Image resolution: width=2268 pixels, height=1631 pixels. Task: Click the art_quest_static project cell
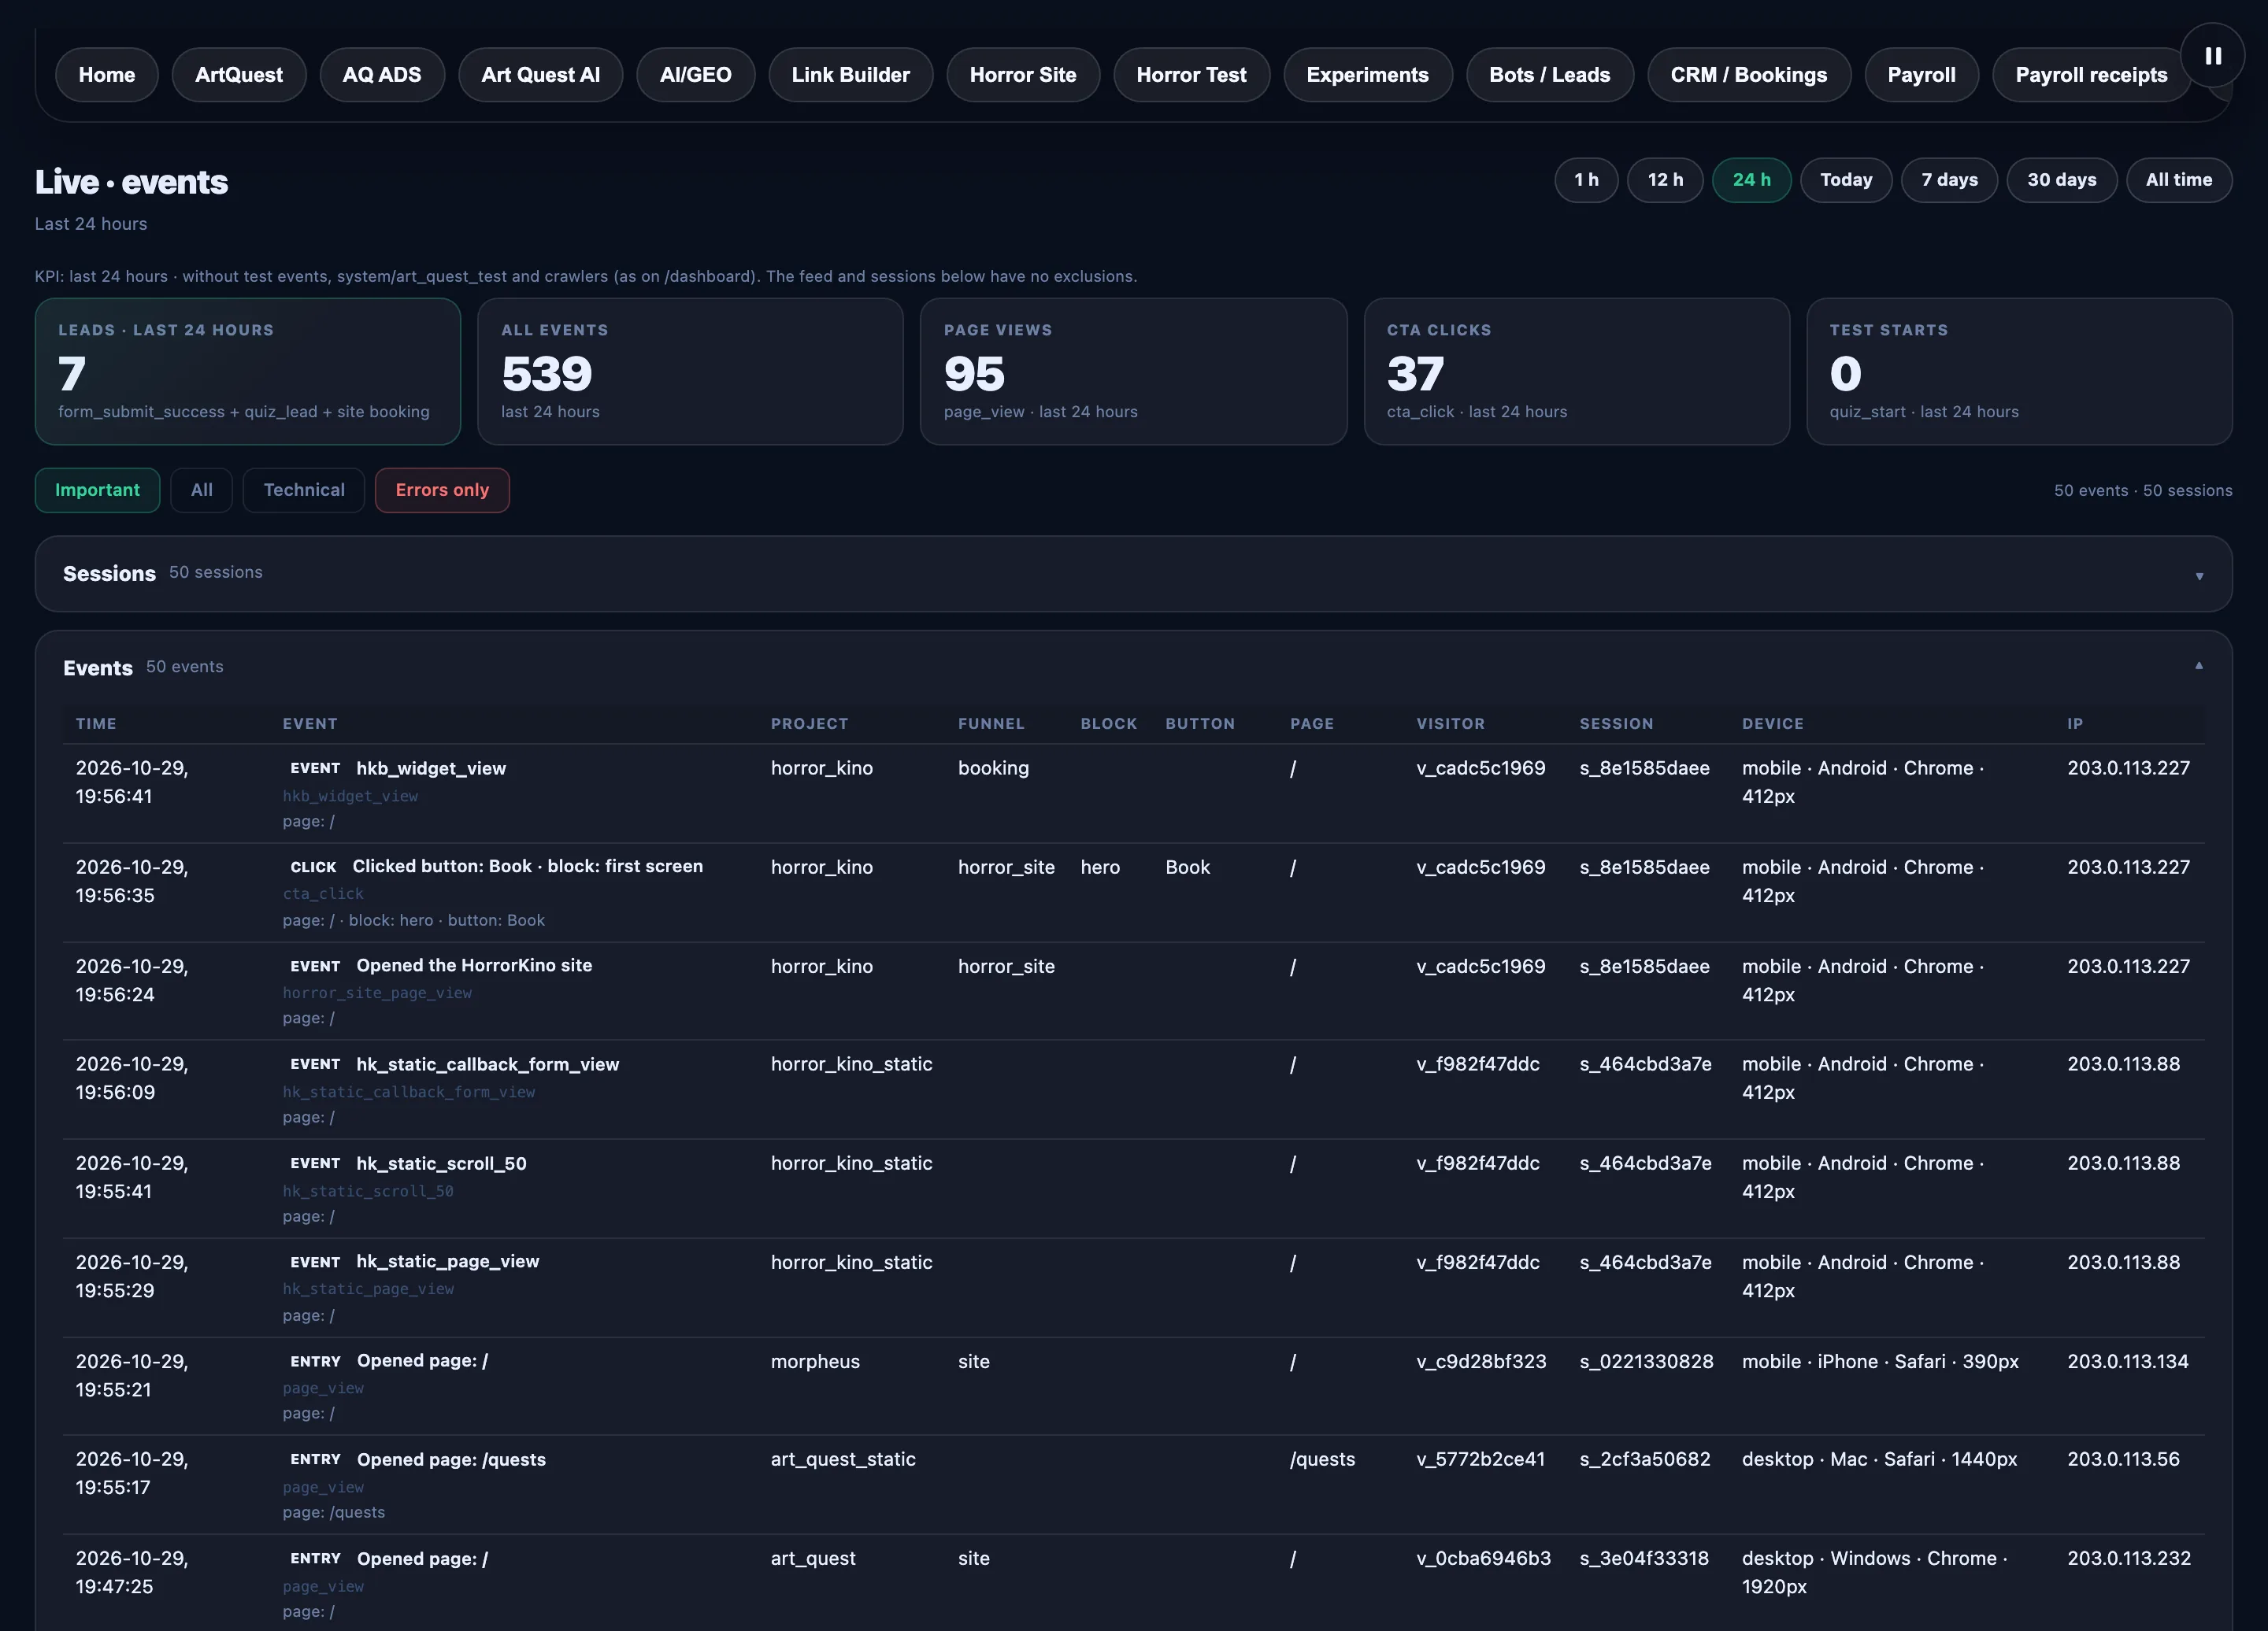[x=843, y=1459]
